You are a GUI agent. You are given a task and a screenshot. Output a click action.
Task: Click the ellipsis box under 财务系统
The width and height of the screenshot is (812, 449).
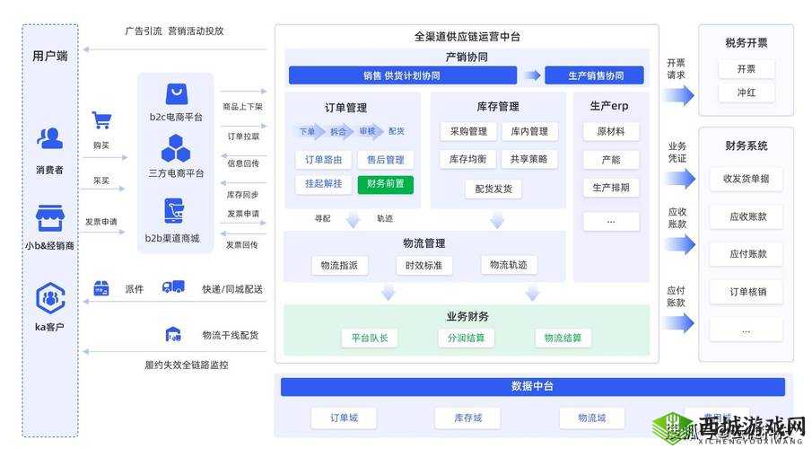(746, 330)
